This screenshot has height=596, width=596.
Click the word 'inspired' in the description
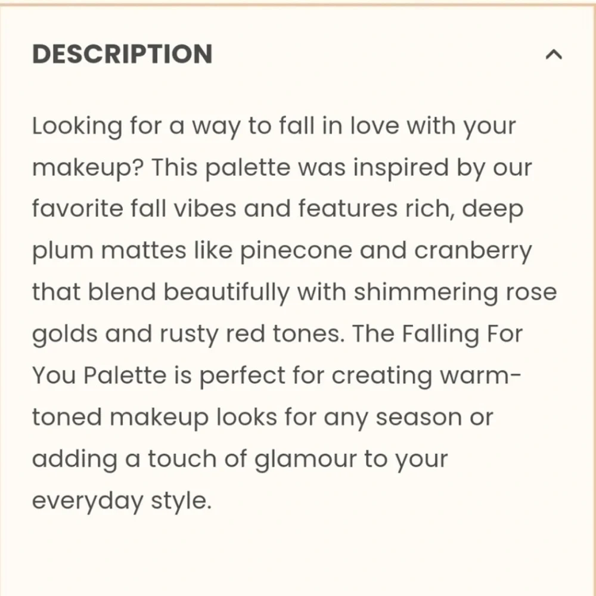click(x=401, y=168)
